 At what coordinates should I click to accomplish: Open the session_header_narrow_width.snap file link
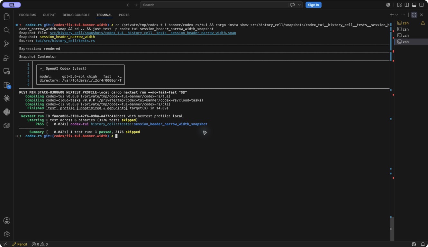click(143, 33)
